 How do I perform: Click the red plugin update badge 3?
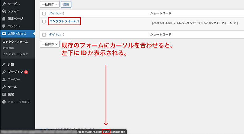(26, 72)
